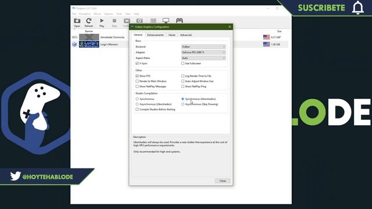Click the US flag in Luigi's Mansion row

tap(266, 44)
